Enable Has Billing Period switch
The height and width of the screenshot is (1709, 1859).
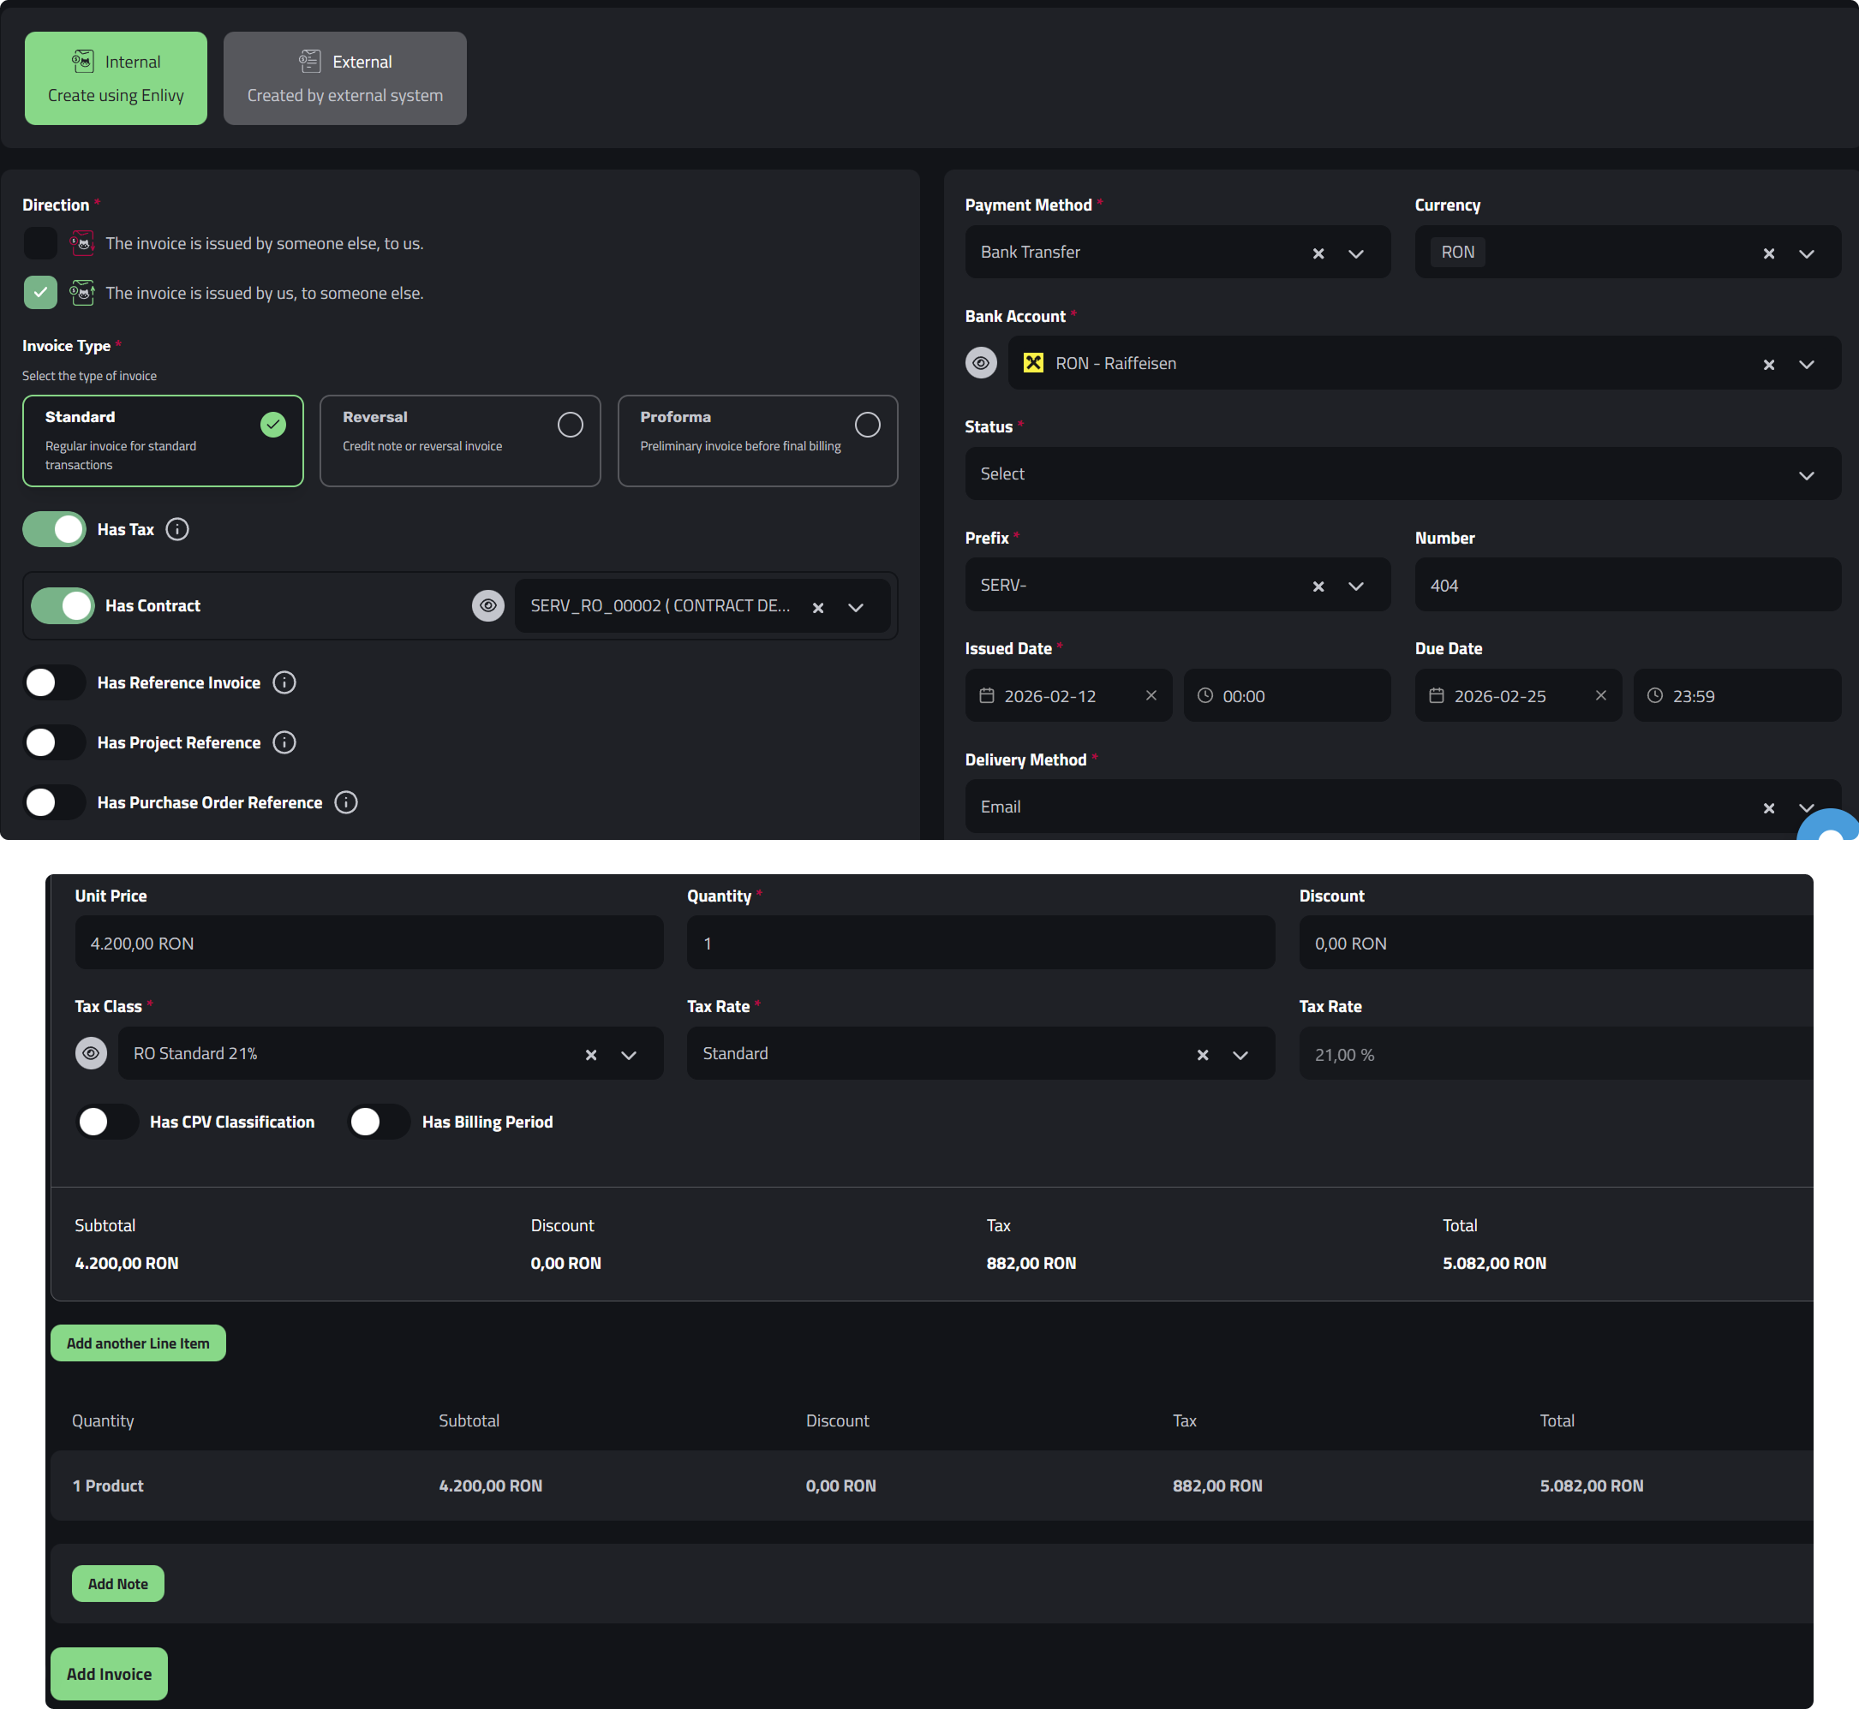[x=379, y=1122]
